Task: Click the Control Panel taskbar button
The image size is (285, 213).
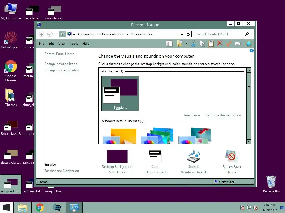Action: (x=74, y=207)
